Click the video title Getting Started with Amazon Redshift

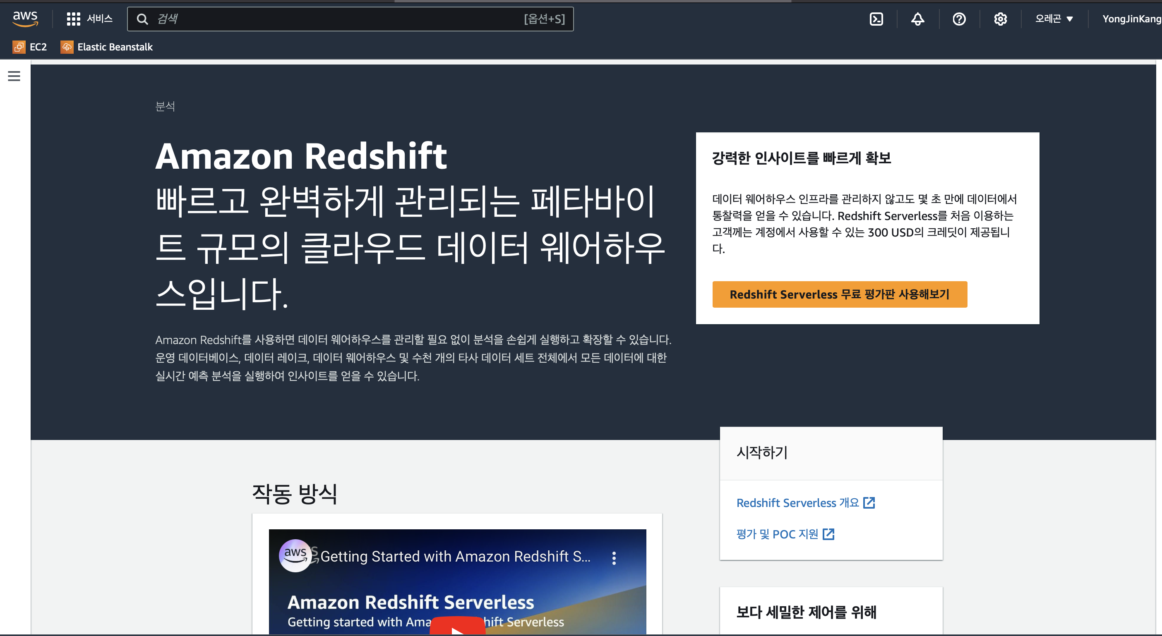455,557
